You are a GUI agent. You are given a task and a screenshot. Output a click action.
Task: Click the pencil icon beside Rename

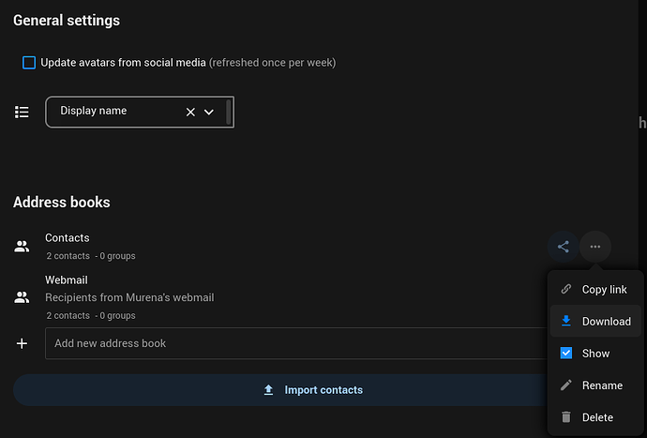point(566,385)
